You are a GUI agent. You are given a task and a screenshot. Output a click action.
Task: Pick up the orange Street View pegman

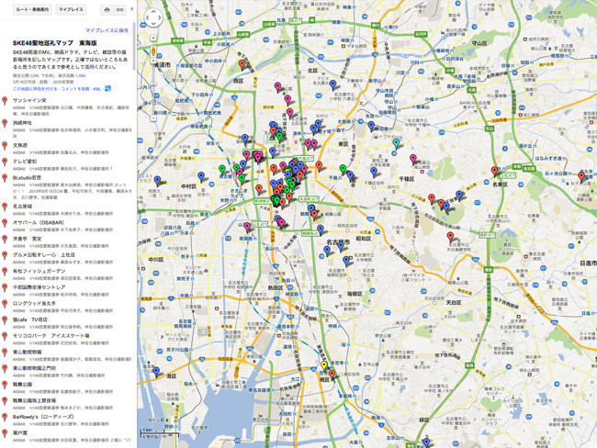point(153,51)
